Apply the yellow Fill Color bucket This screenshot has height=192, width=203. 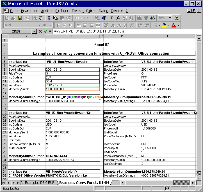(164, 25)
